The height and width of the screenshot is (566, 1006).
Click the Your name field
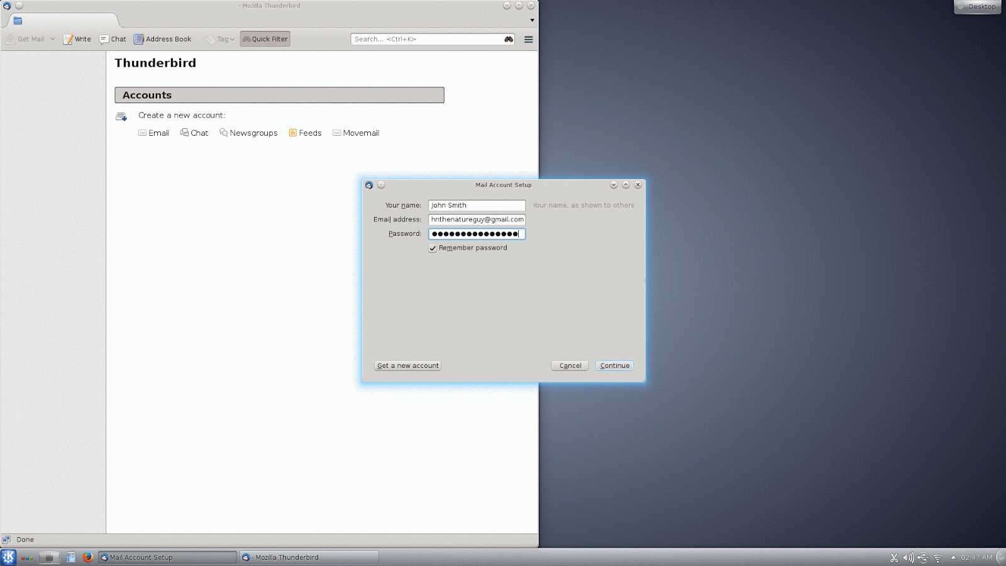click(x=477, y=206)
